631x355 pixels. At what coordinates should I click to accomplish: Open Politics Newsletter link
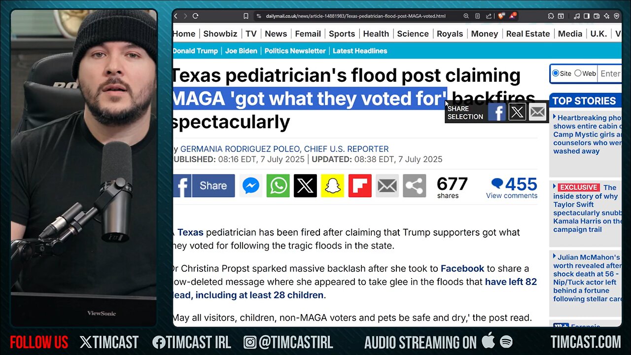(295, 51)
